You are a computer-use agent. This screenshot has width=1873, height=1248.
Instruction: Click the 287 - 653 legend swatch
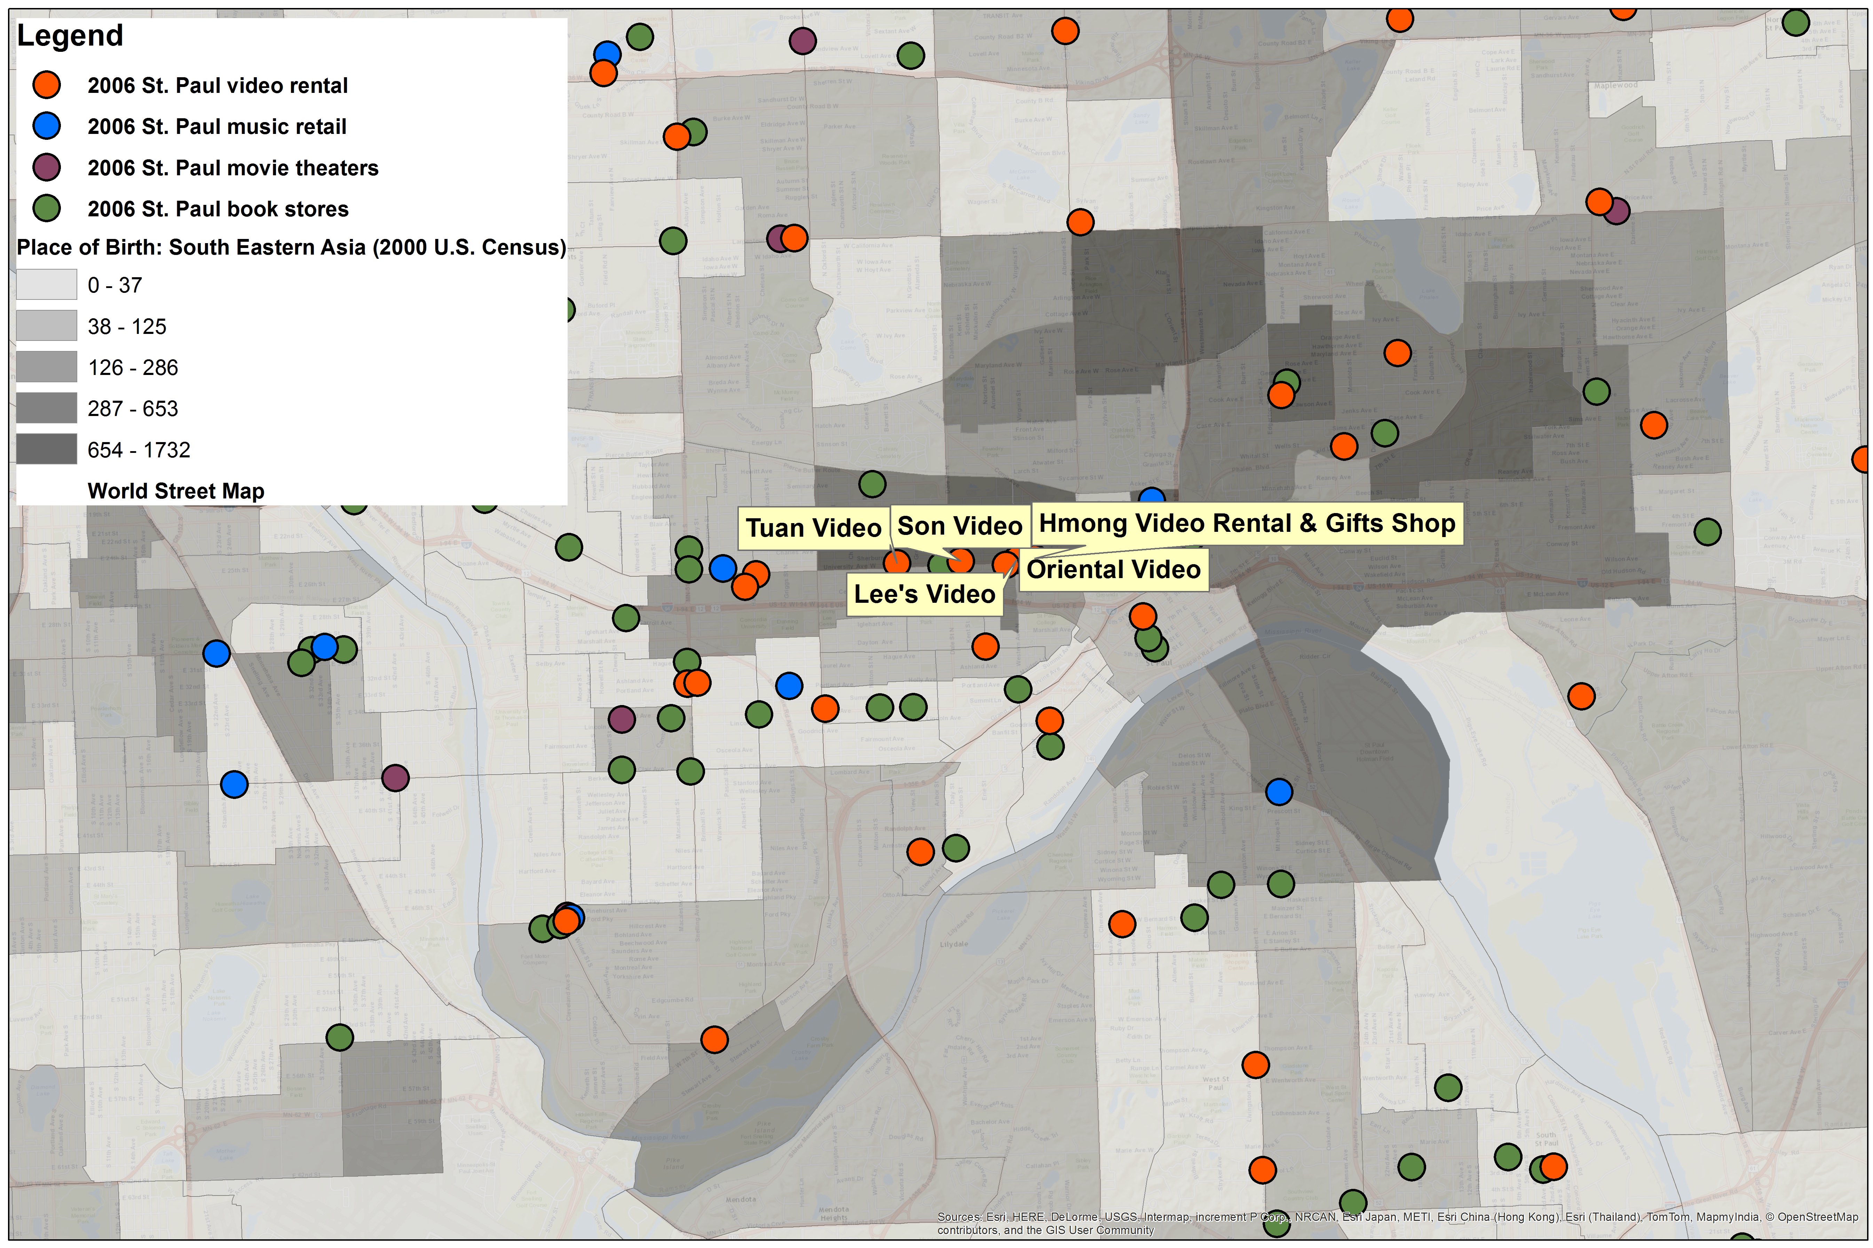47,408
